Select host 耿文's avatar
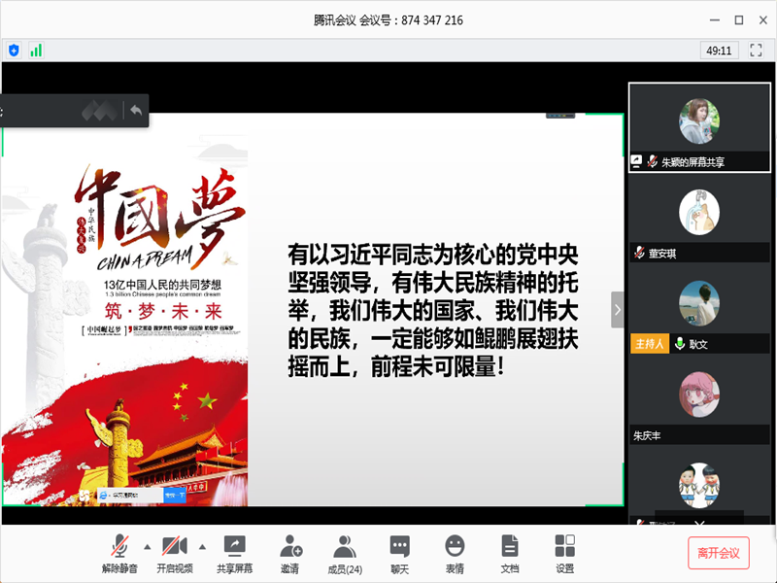This screenshot has width=777, height=583. tap(699, 303)
